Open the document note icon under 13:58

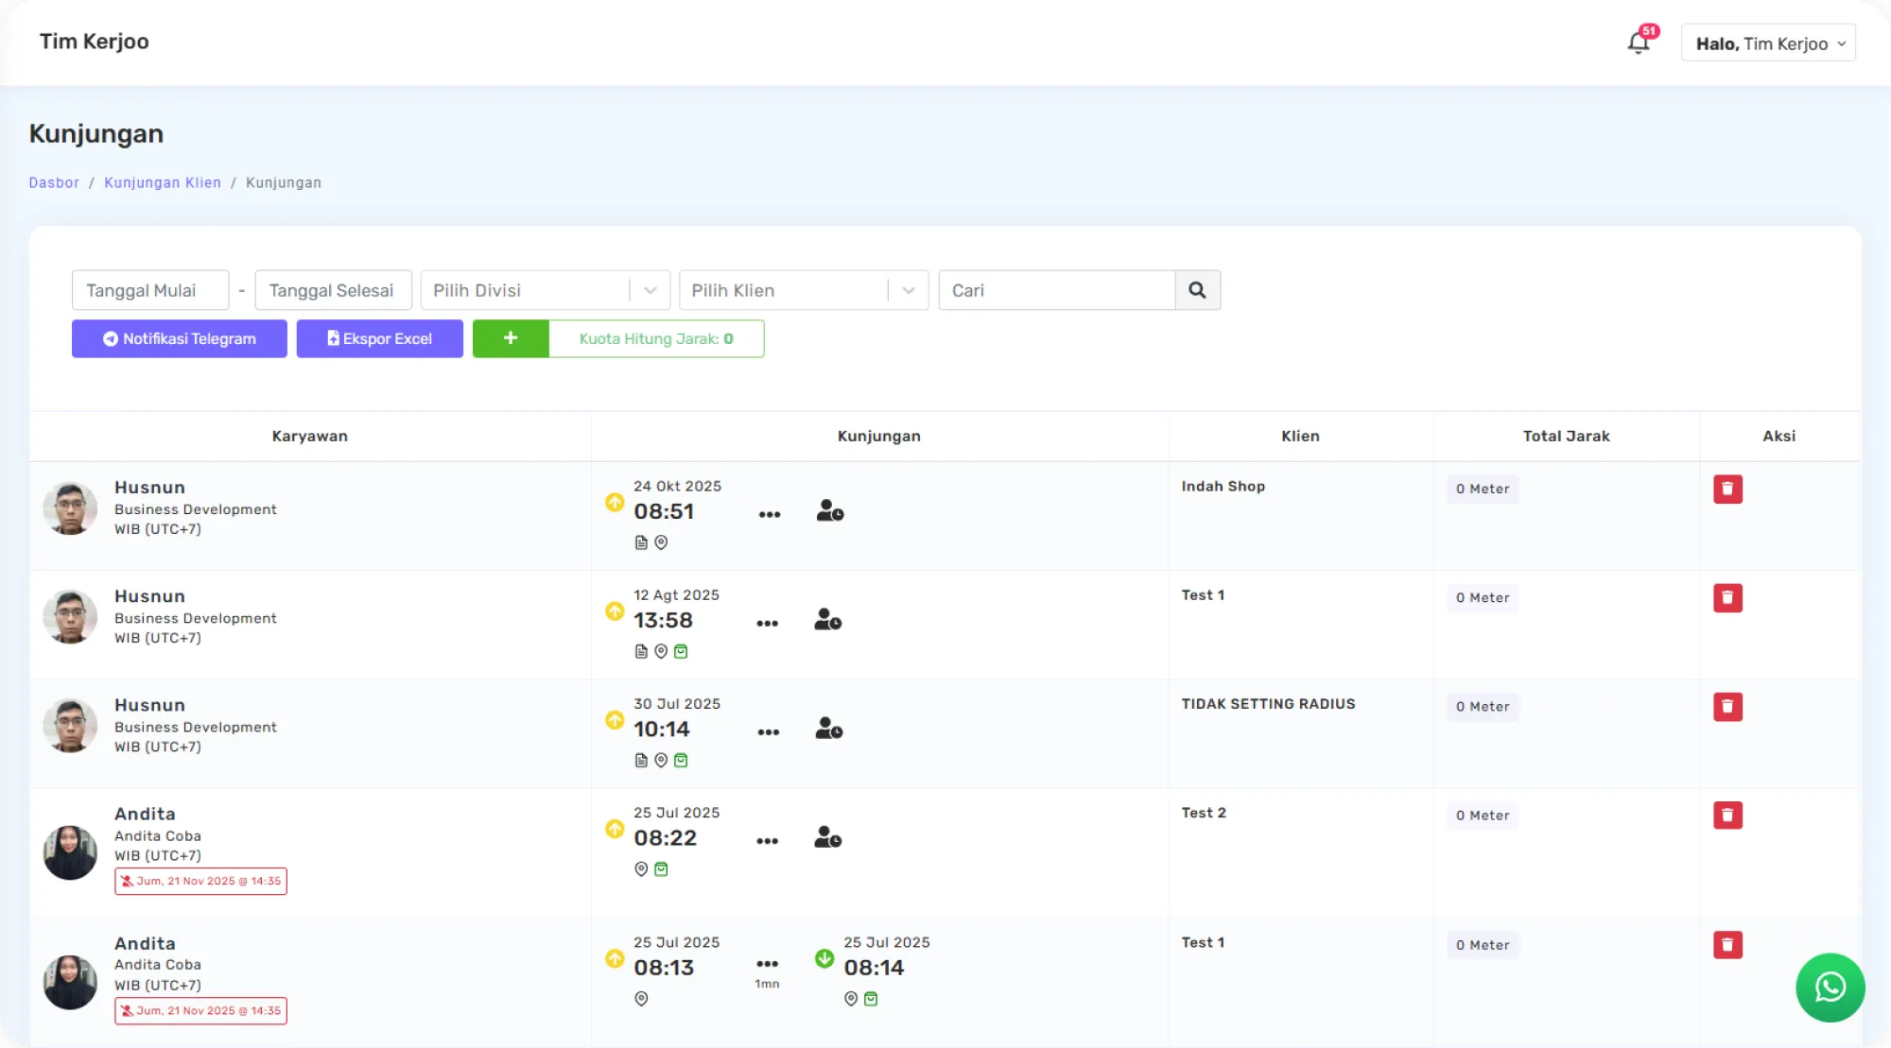641,651
